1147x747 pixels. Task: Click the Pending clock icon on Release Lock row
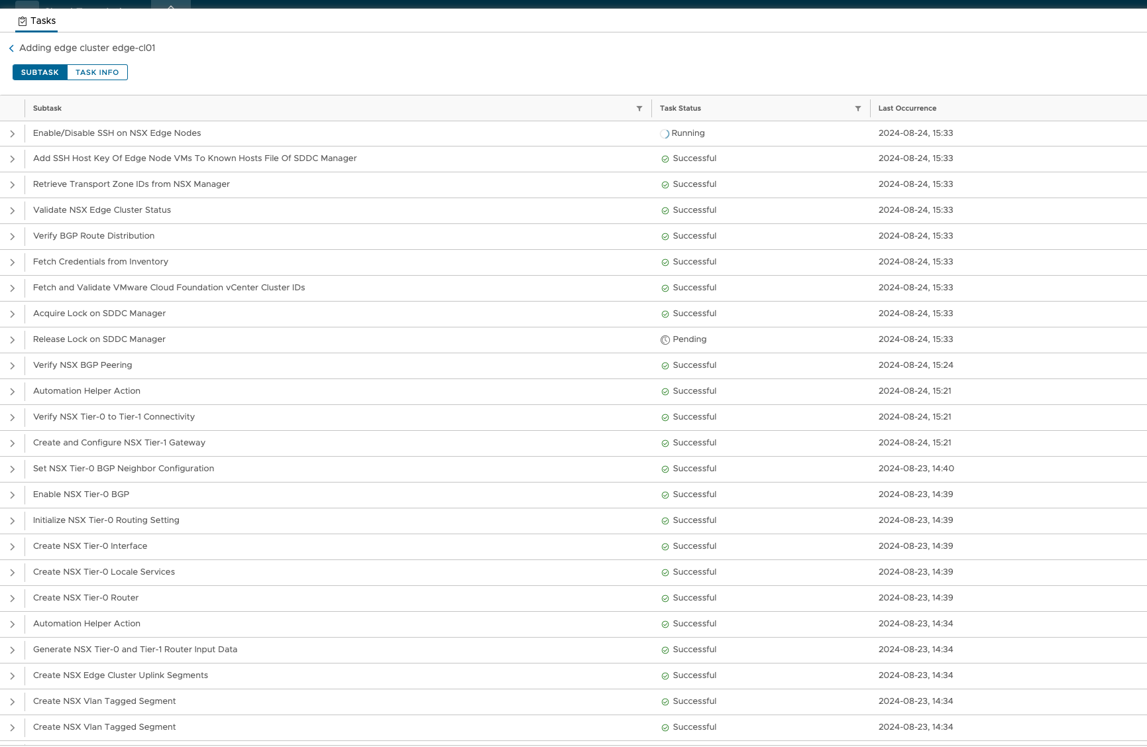[x=665, y=340]
